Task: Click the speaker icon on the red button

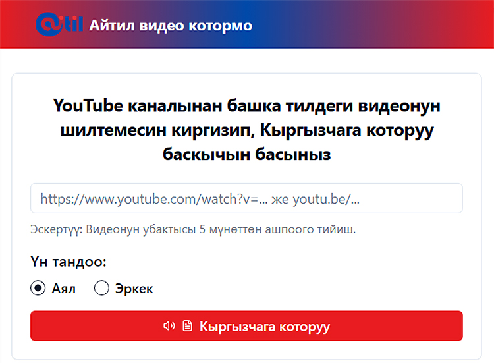Action: pyautogui.click(x=169, y=326)
